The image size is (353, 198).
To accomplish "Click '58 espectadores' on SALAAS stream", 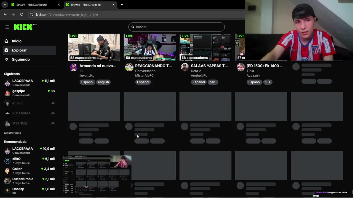I will click(195, 58).
